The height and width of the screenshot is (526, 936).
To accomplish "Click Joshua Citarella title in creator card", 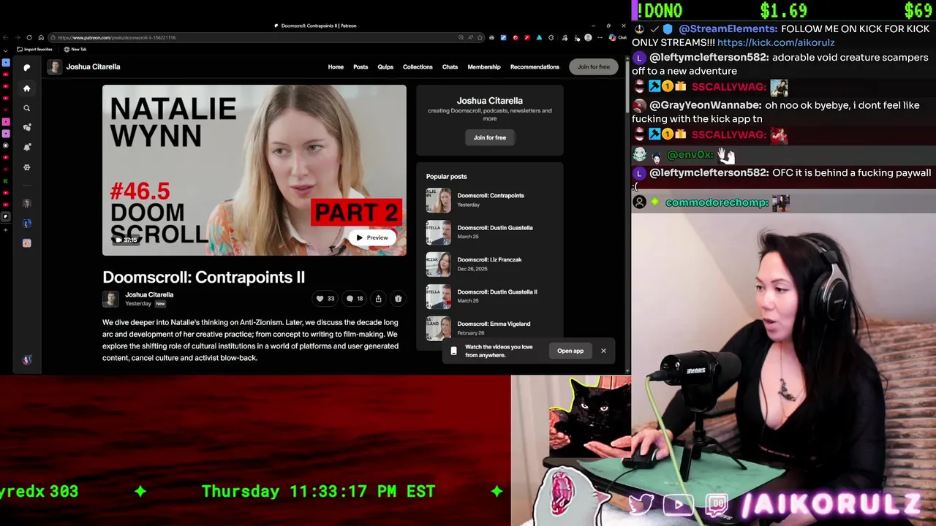I will (x=490, y=101).
